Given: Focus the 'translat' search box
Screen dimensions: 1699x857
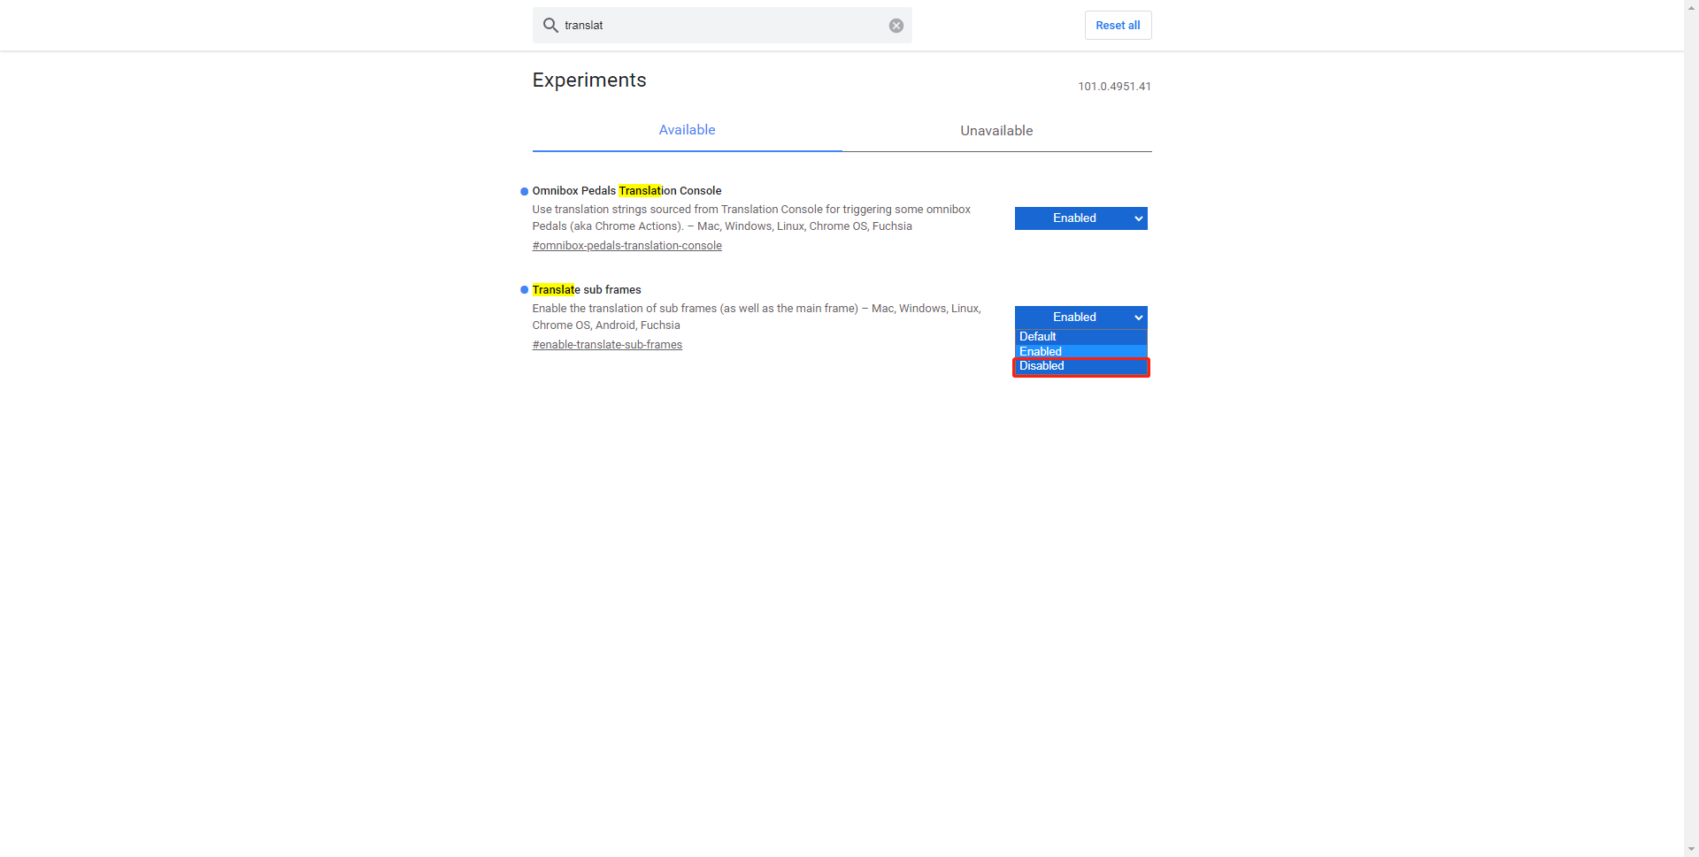Looking at the screenshot, I should [x=722, y=26].
